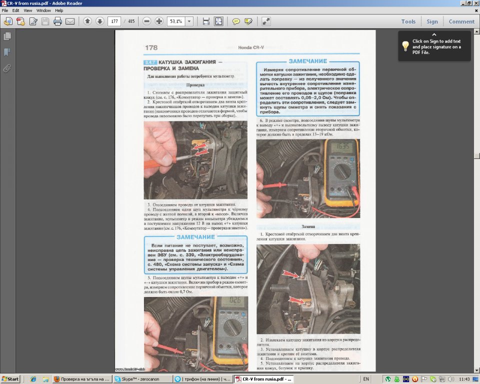
Task: Click the page number field showing 177
Action: tap(114, 21)
